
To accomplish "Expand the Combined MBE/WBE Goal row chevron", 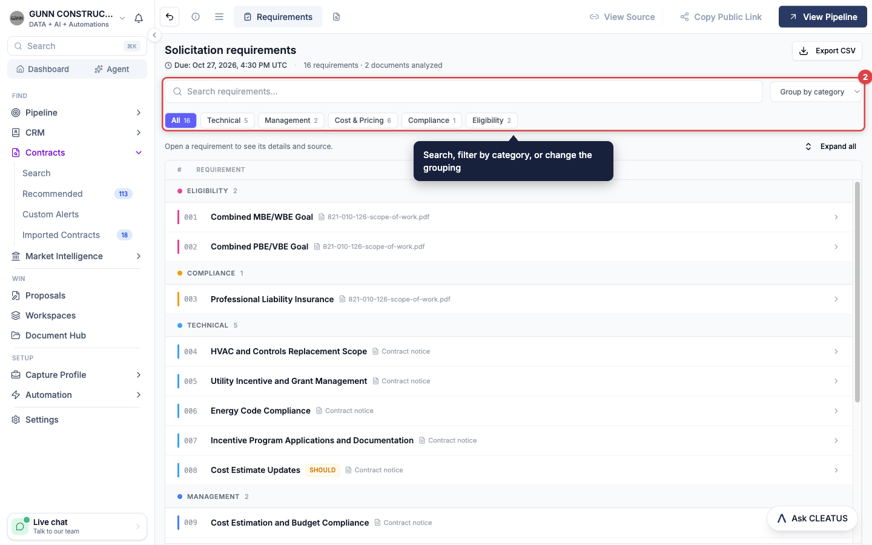I will pyautogui.click(x=836, y=217).
